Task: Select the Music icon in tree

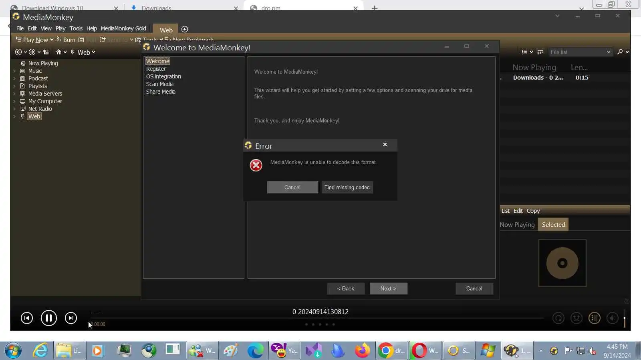Action: (22, 71)
